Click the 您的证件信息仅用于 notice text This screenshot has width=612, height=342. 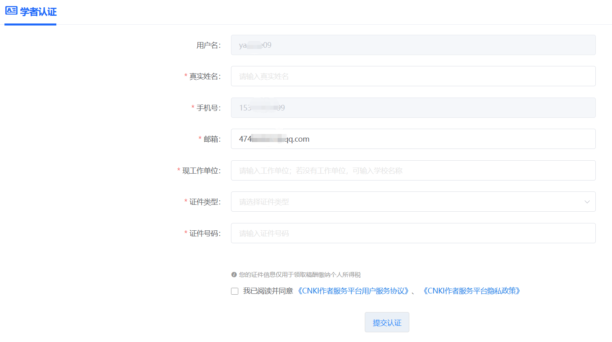[x=300, y=275]
